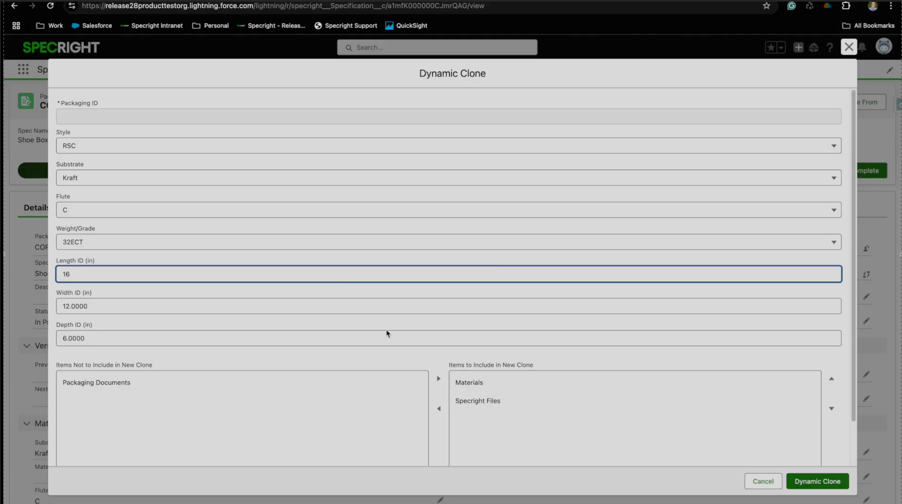Open the Weight/Grade dropdown showing 32ECT
The width and height of the screenshot is (902, 504).
[x=448, y=242]
